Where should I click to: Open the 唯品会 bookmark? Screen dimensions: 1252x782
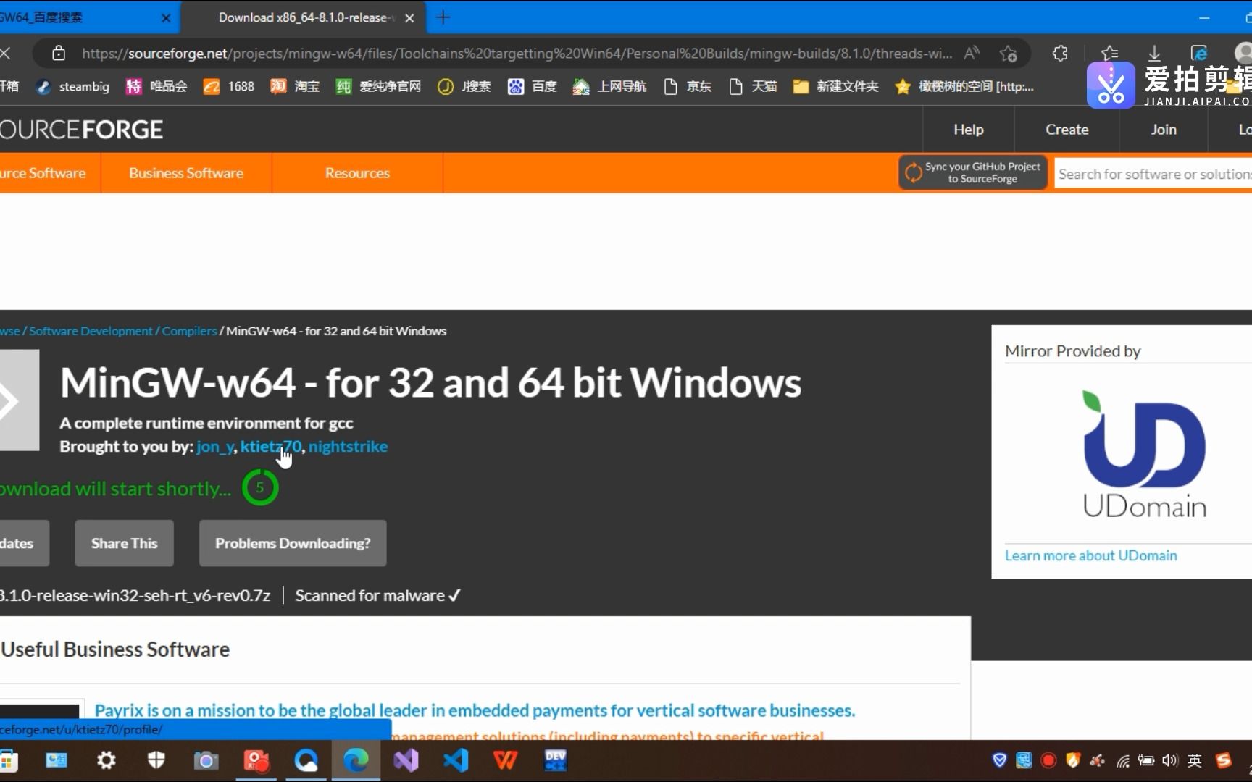coord(156,87)
